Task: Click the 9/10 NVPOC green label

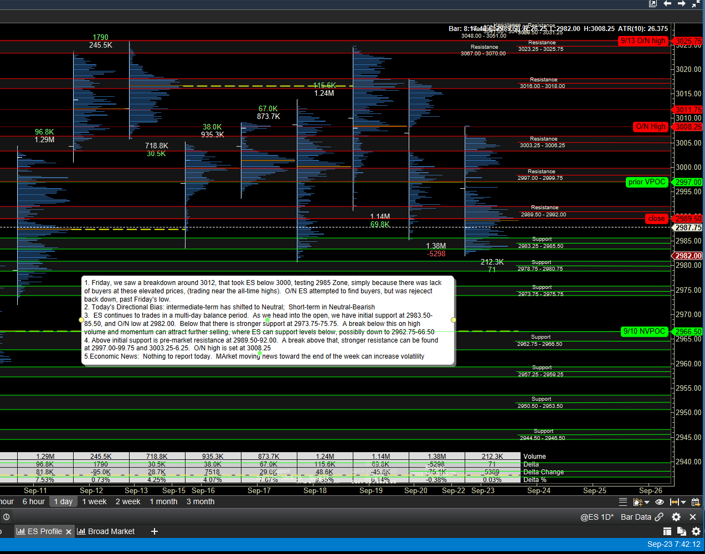Action: coord(644,332)
